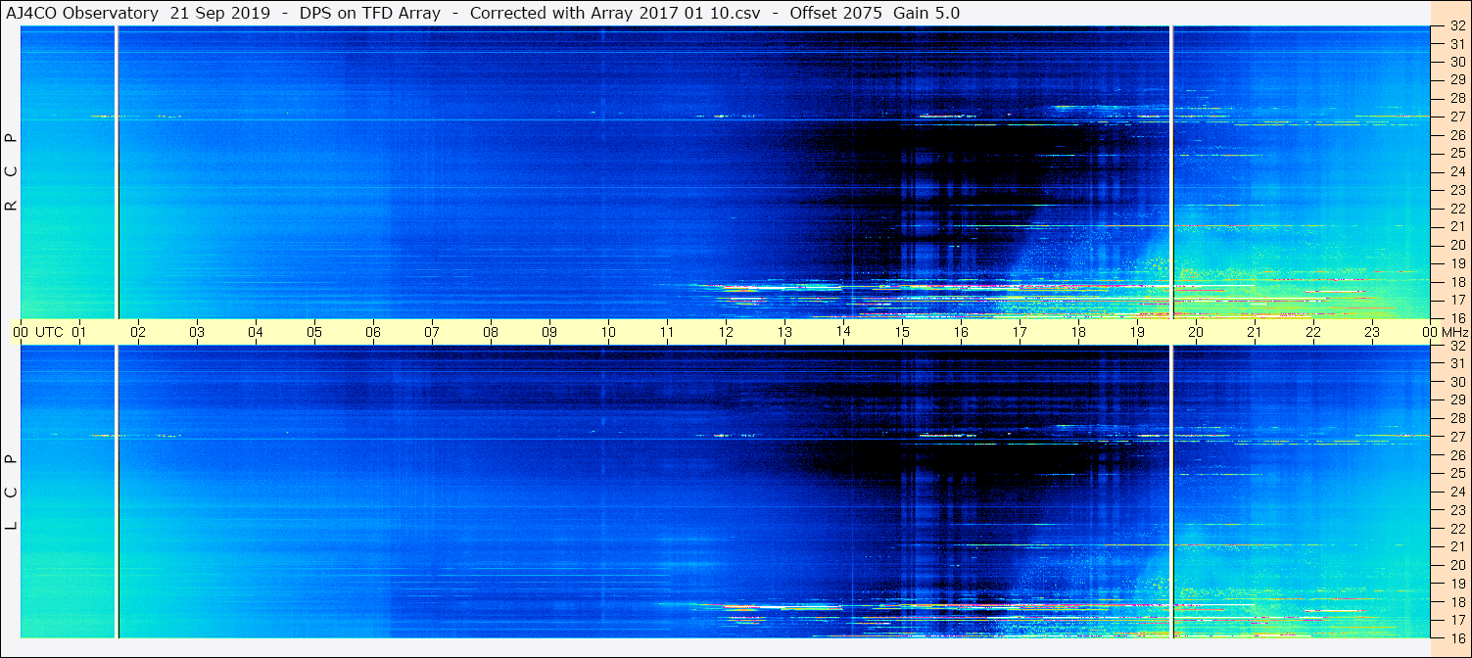Pick hour '22' on the UTC time axis
Screen dimensions: 1472x658
[1313, 332]
